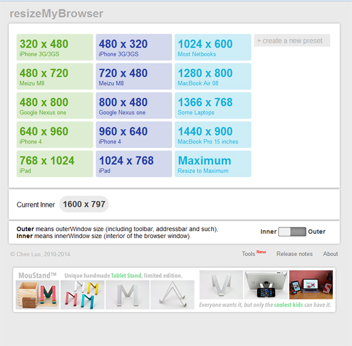This screenshot has height=346, width=352.
Task: Open the white triangular wire stand thumbnail
Action: pyautogui.click(x=172, y=295)
